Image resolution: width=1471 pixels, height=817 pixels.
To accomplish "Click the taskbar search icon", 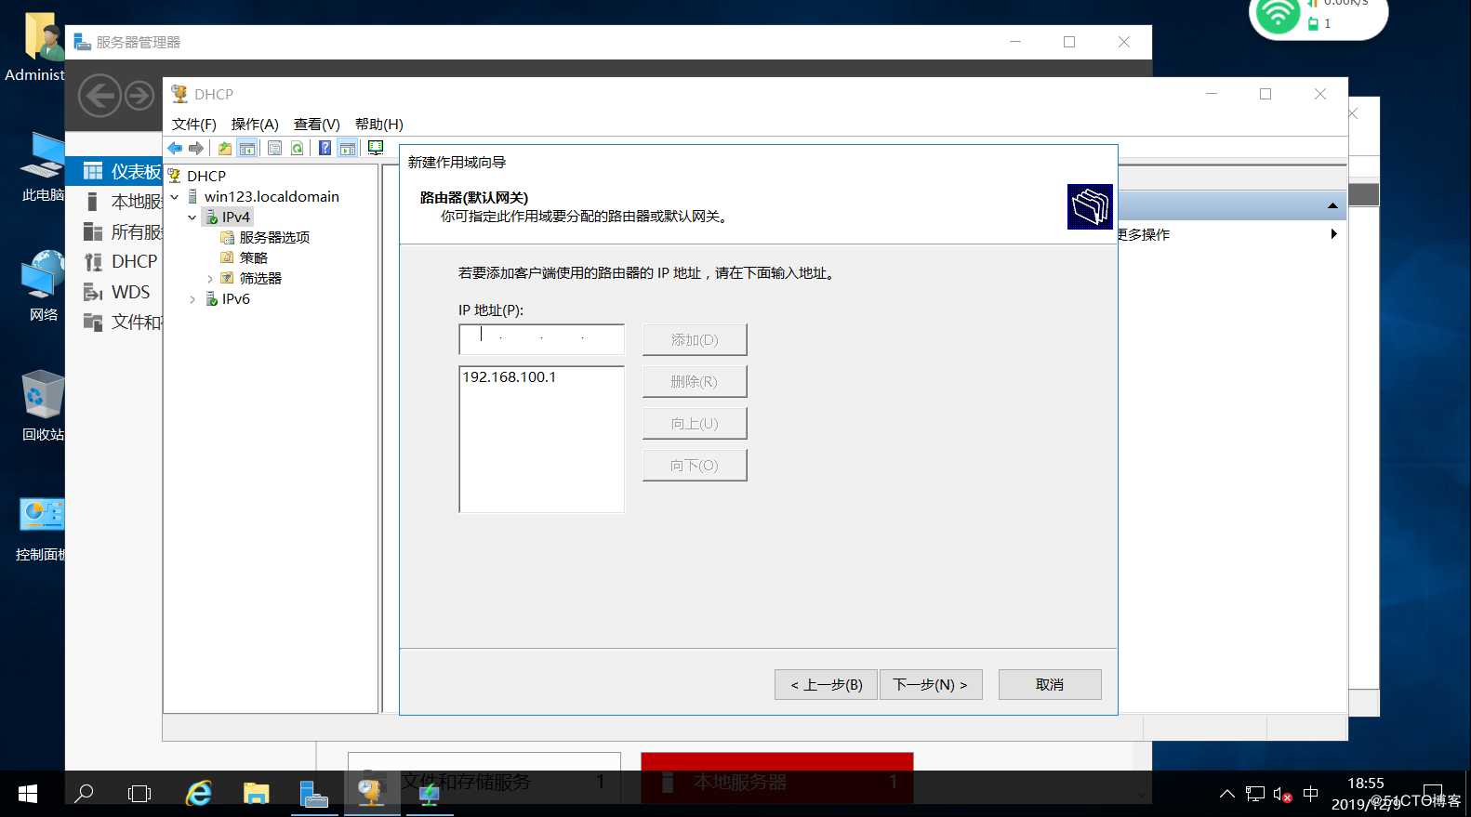I will coord(84,794).
